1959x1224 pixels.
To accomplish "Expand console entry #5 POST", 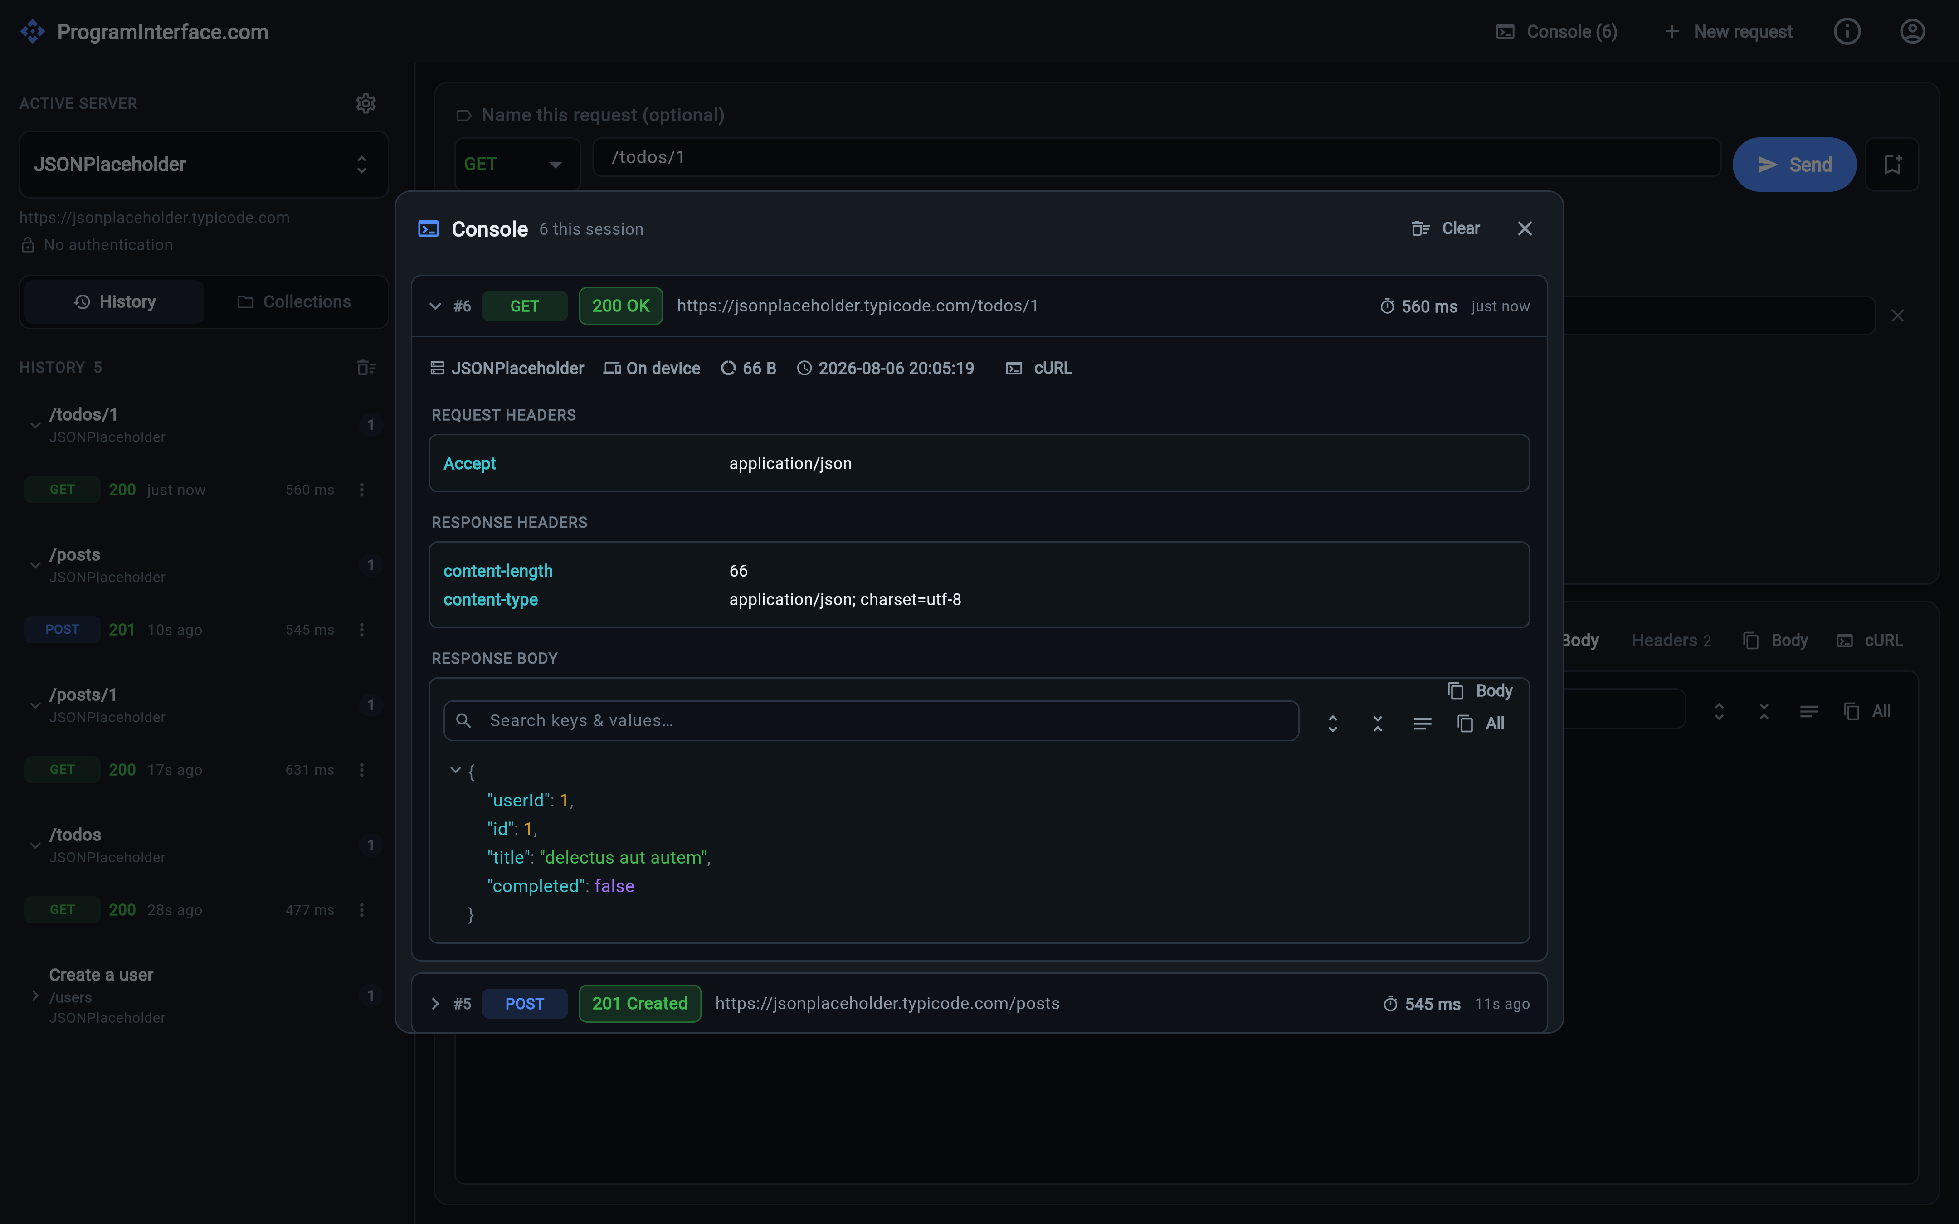I will [x=435, y=1004].
